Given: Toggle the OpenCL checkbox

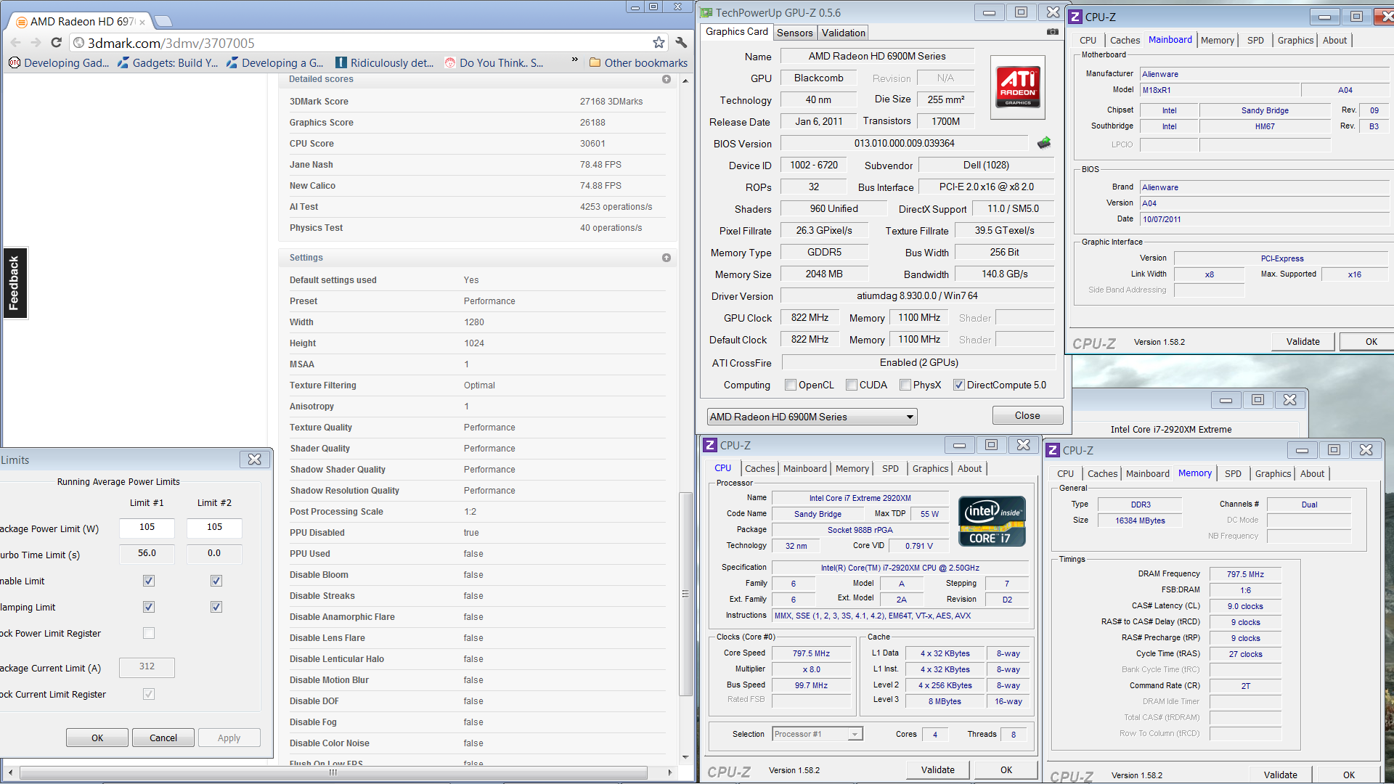Looking at the screenshot, I should 790,385.
